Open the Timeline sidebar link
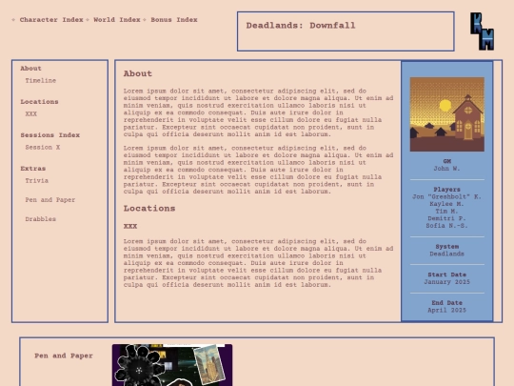Viewport: 514px width, 386px height. [x=41, y=80]
